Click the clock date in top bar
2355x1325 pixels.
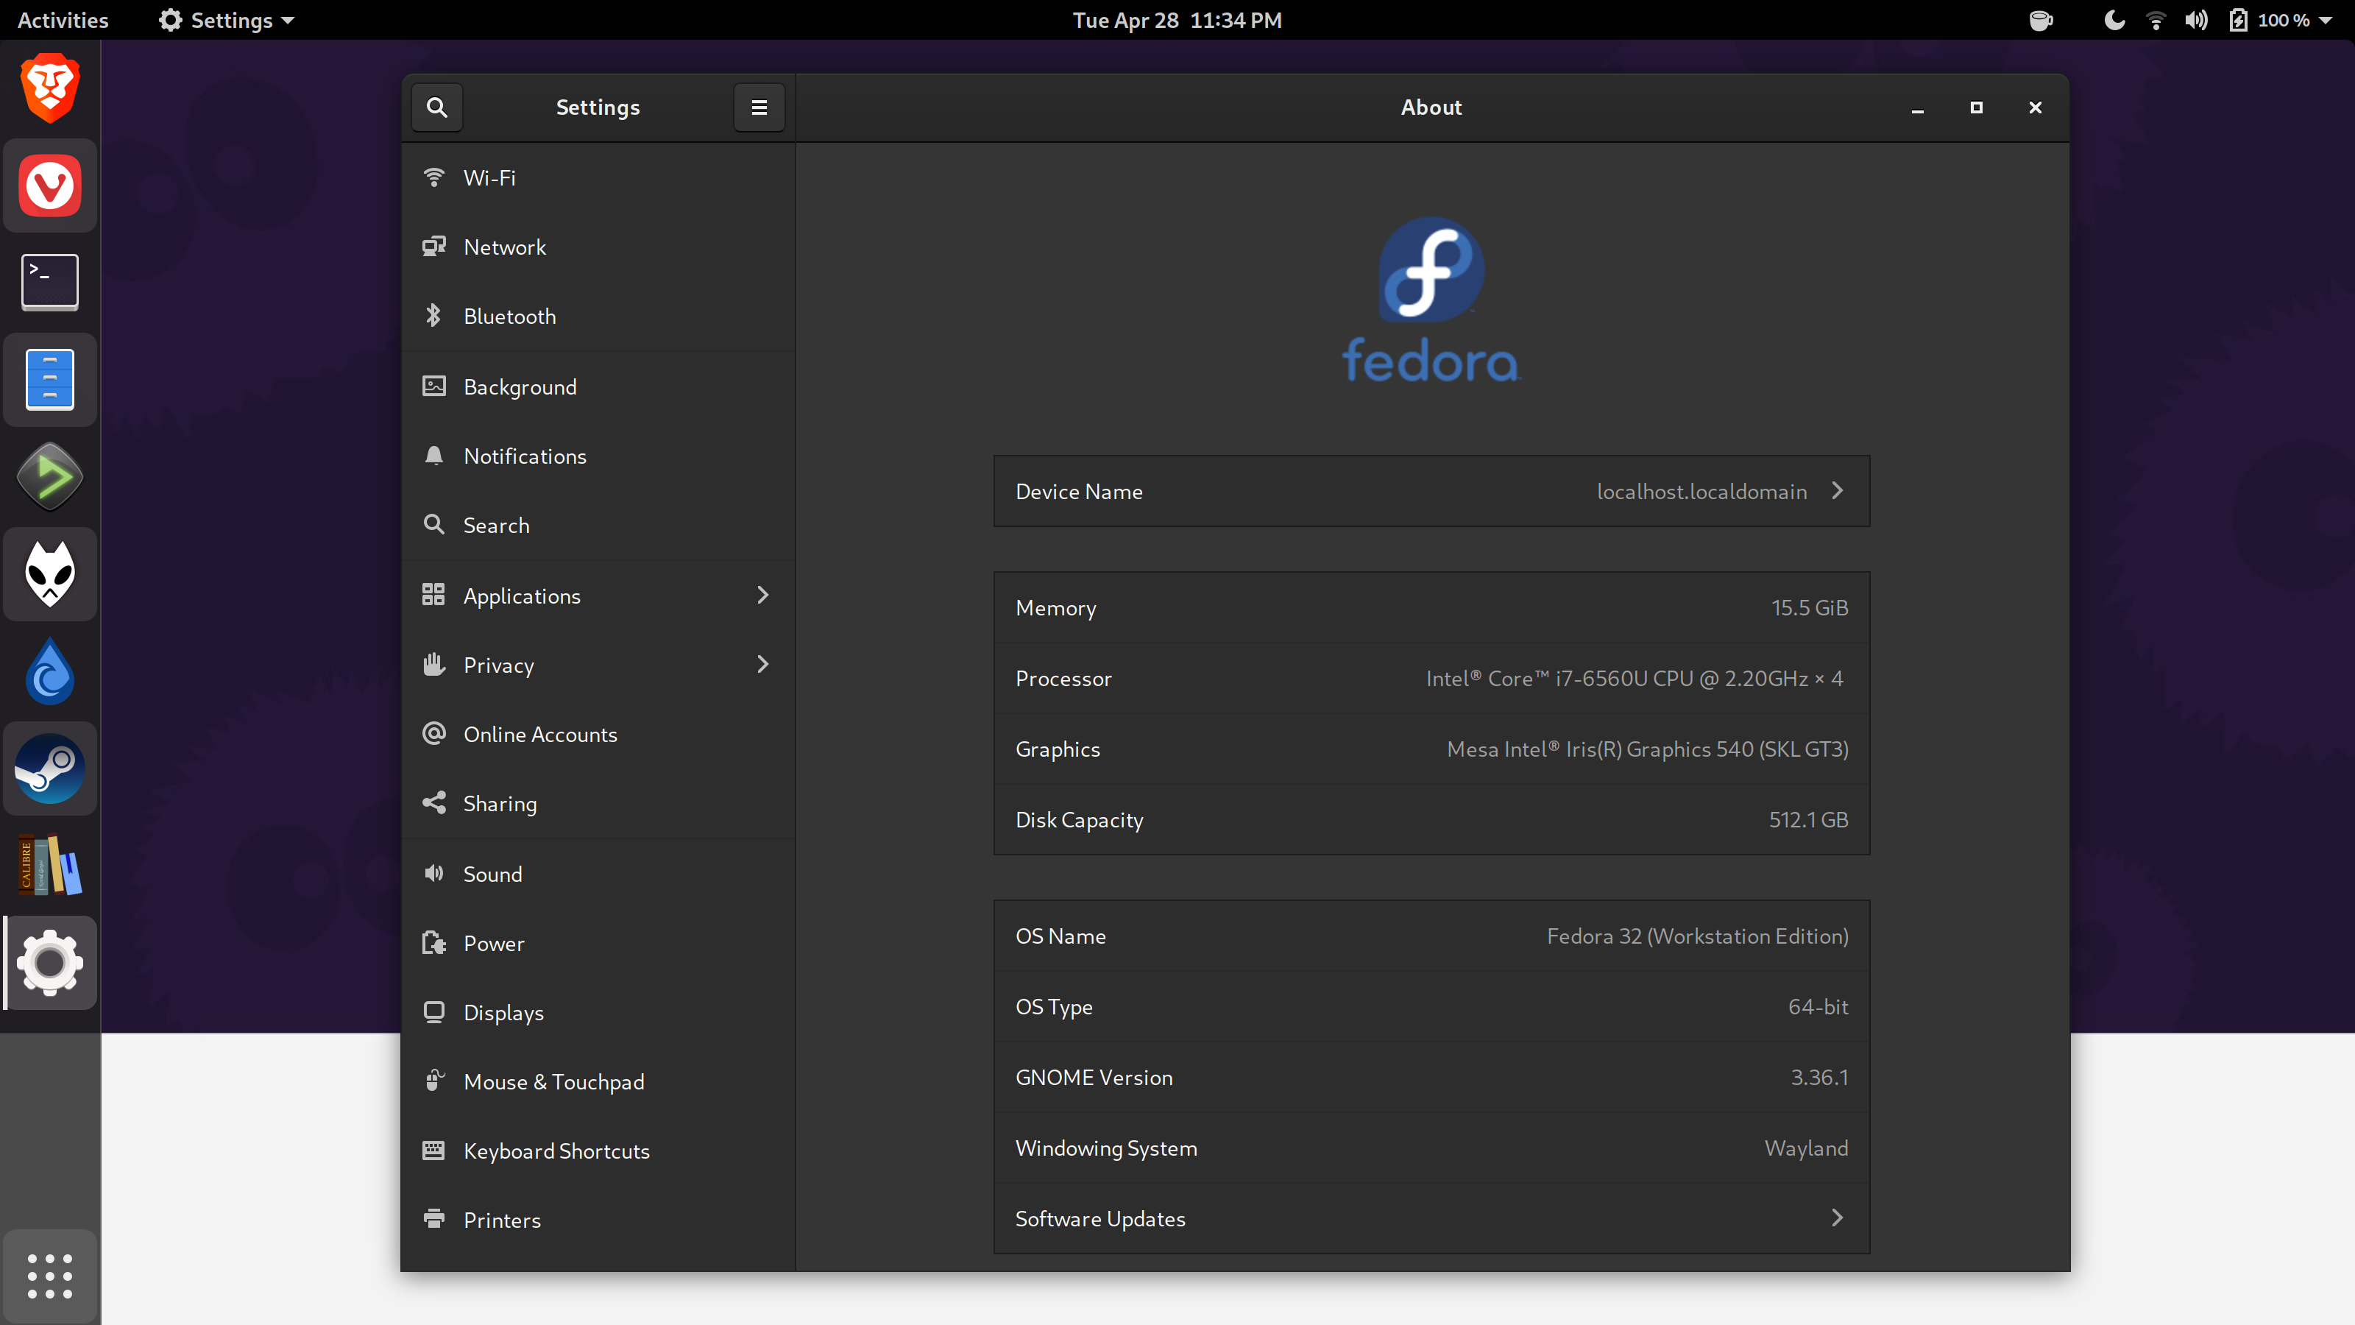click(x=1177, y=20)
